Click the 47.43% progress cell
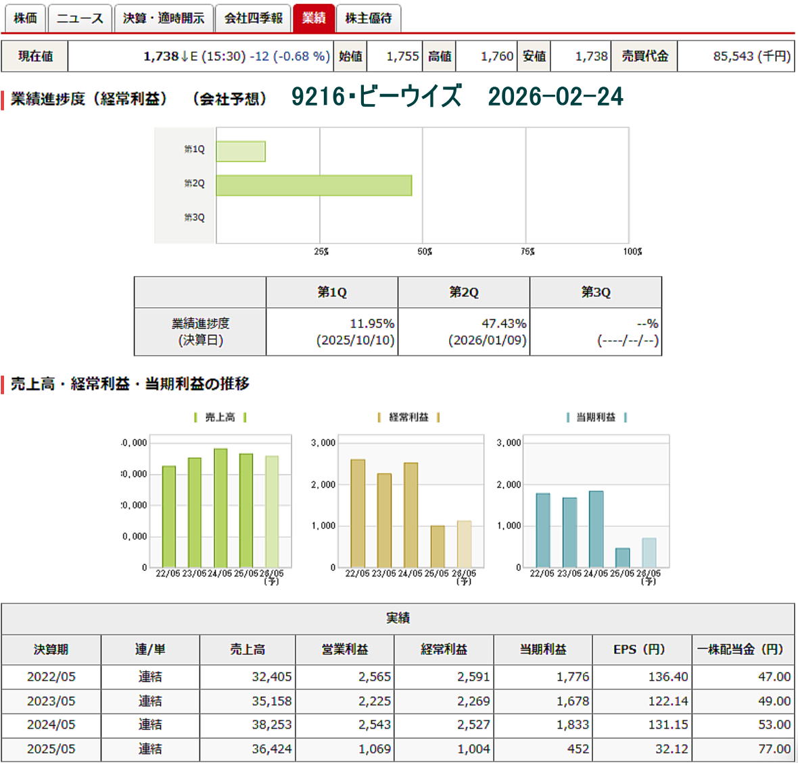The width and height of the screenshot is (798, 763). 503,324
